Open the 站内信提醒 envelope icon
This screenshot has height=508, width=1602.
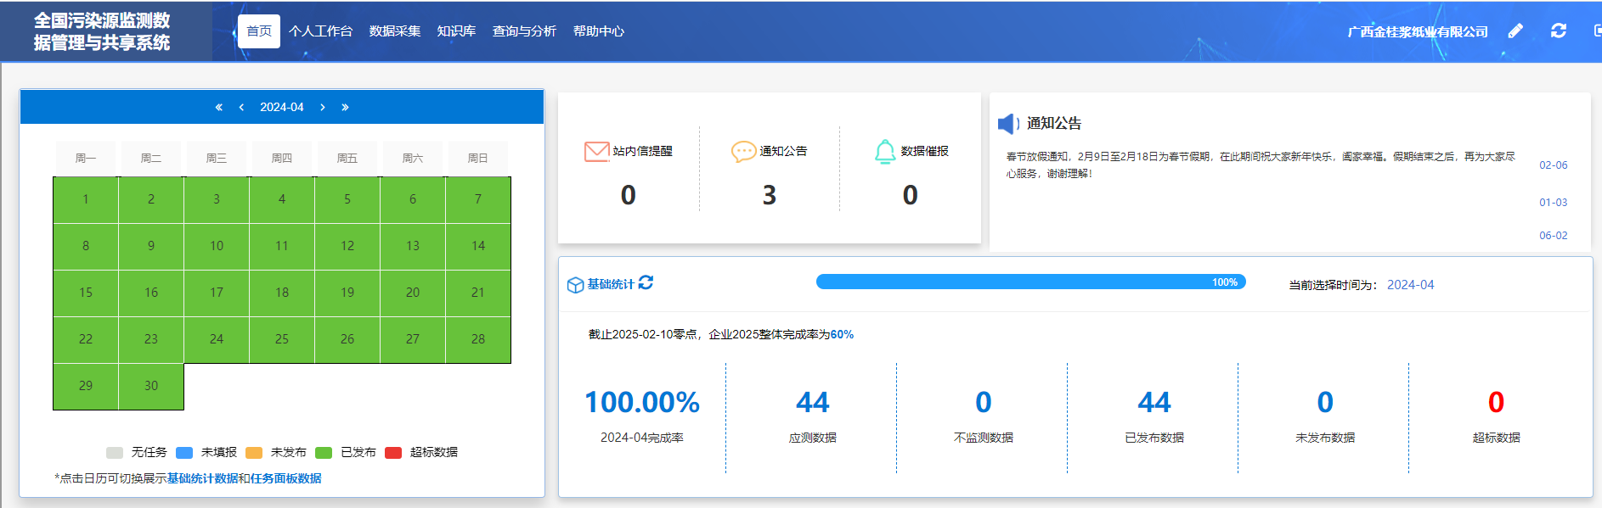coord(596,151)
